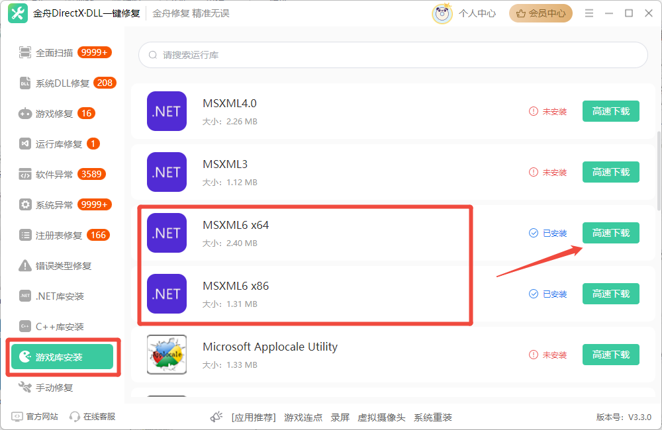
Task: Click the Microsoft Applocale Utility thumbnail
Action: point(167,355)
